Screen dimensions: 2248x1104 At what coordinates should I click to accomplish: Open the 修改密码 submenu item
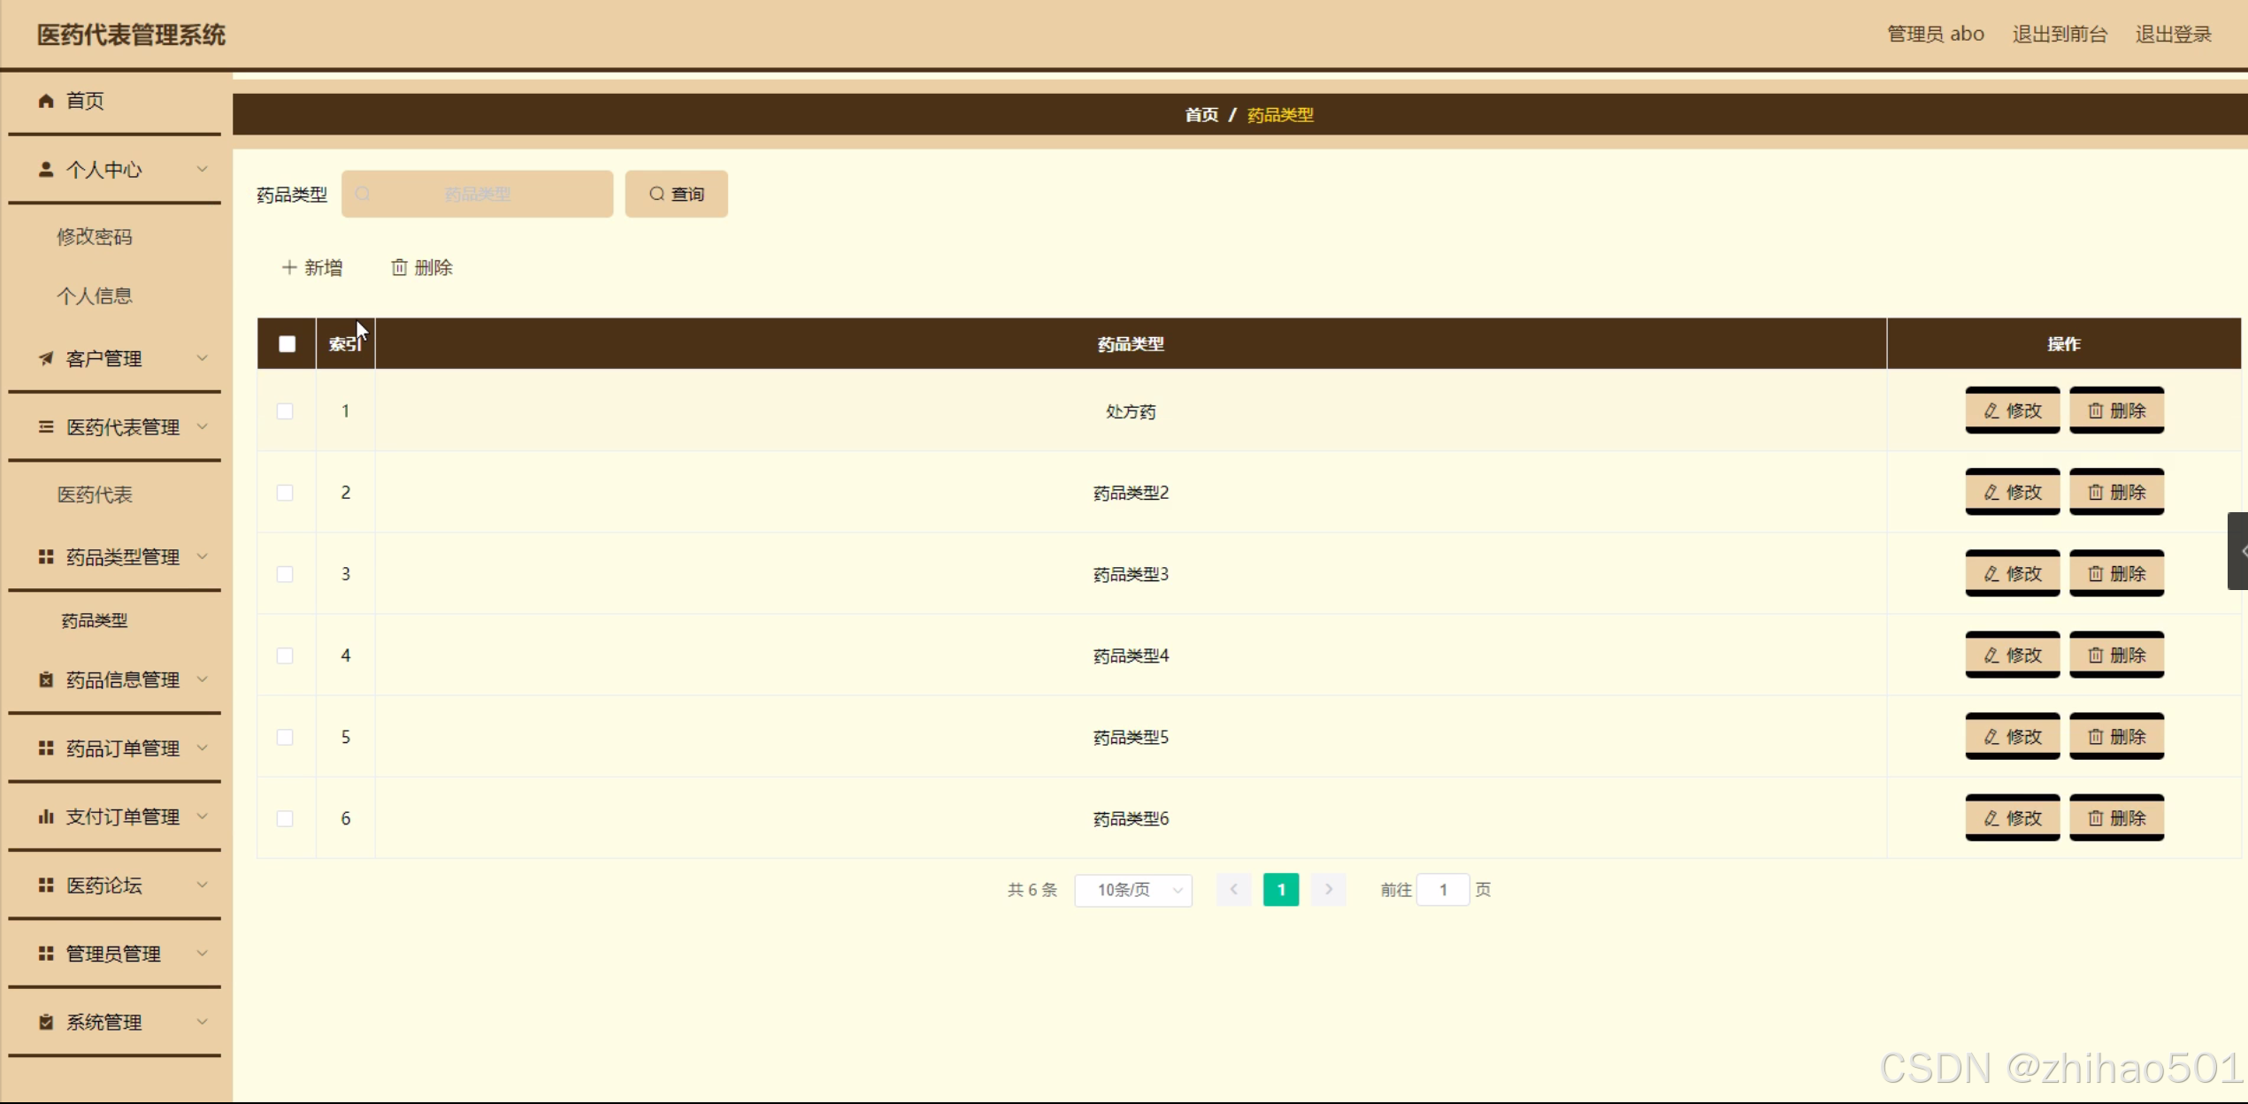coord(95,236)
